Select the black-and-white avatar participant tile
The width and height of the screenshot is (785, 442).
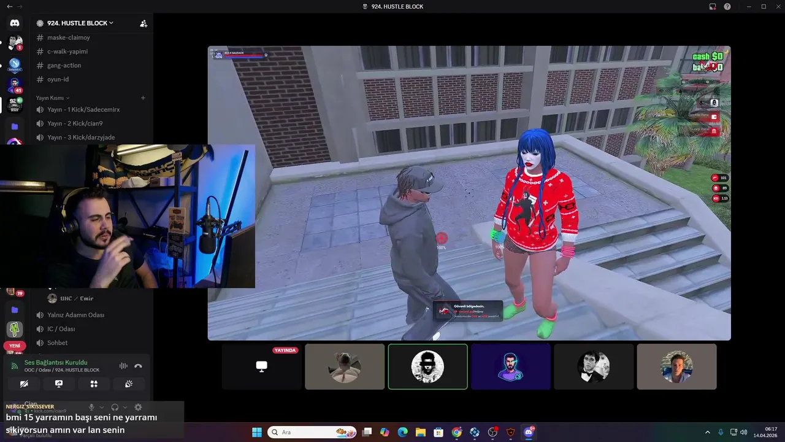594,366
